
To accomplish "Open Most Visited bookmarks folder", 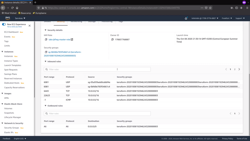I will (x=9, y=13).
